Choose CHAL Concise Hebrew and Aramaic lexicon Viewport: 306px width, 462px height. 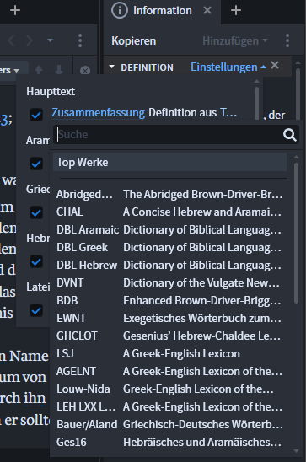coord(169,212)
